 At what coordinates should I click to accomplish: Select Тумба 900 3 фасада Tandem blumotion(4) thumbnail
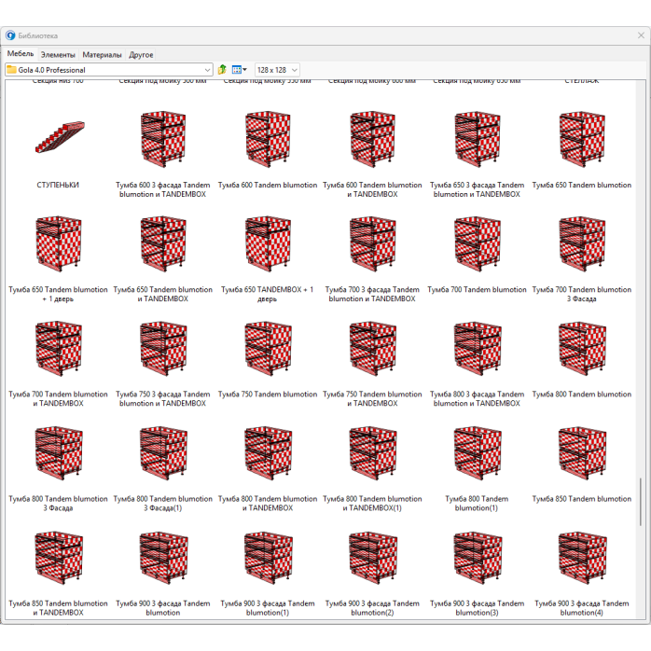tap(582, 558)
